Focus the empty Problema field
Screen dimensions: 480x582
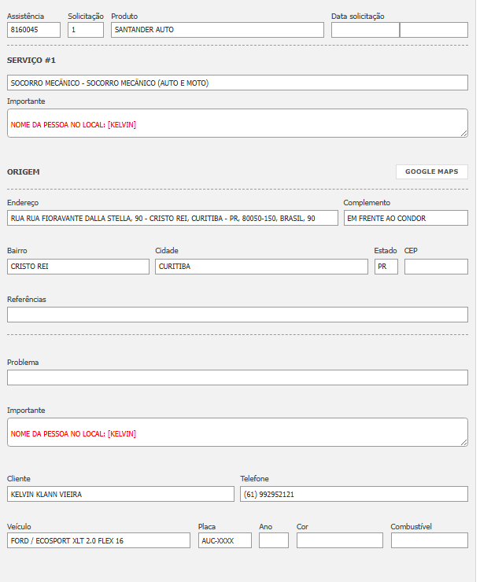click(238, 378)
